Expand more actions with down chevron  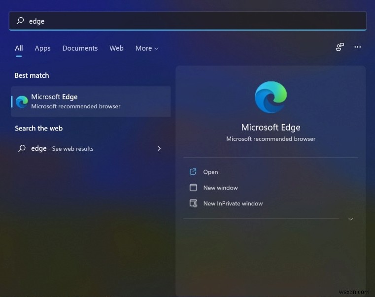[350, 219]
